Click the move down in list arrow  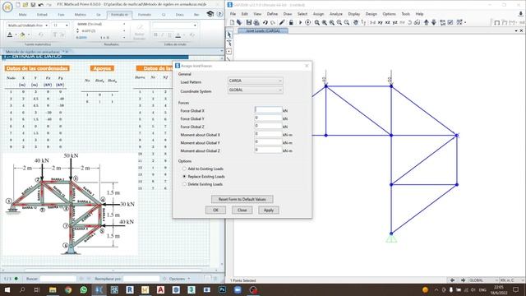[x=433, y=22]
